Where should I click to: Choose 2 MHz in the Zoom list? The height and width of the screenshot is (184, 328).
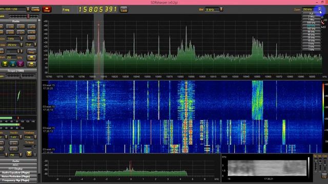311,16
